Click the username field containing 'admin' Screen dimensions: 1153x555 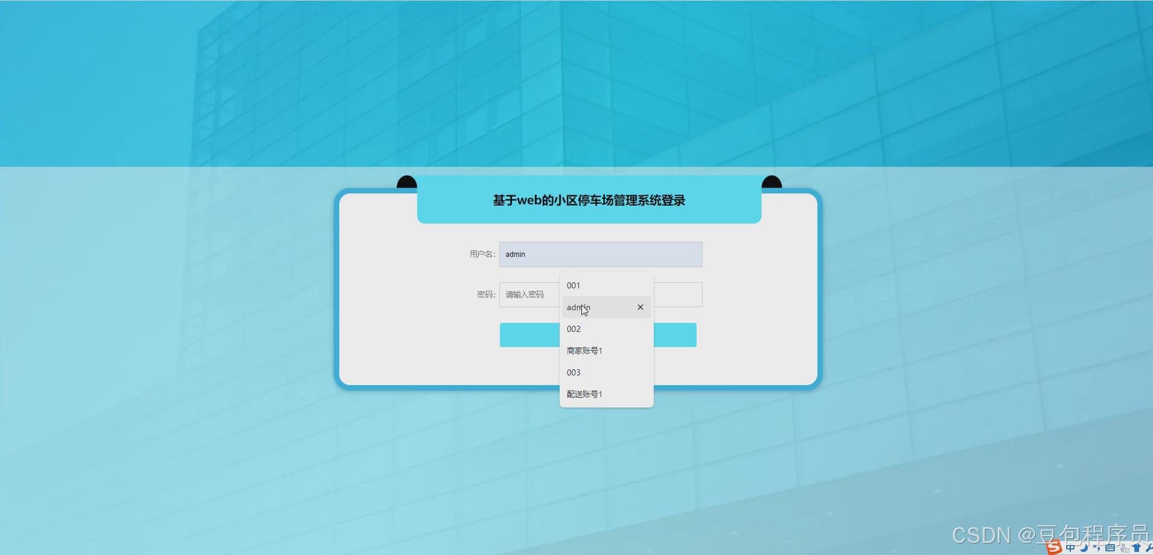(x=601, y=254)
